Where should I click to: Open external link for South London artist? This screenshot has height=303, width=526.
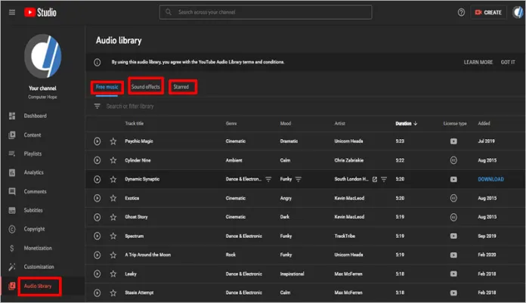(x=374, y=179)
